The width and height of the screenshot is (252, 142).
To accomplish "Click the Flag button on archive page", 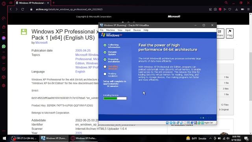I will click(x=230, y=34).
